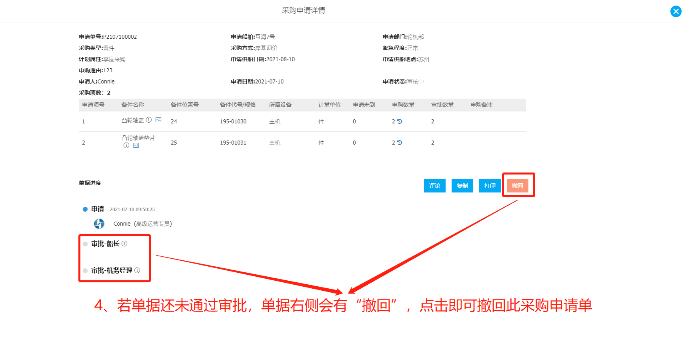686x355 pixels.
Task: Click the 申请供船地点 value 苏州
Action: pos(424,59)
